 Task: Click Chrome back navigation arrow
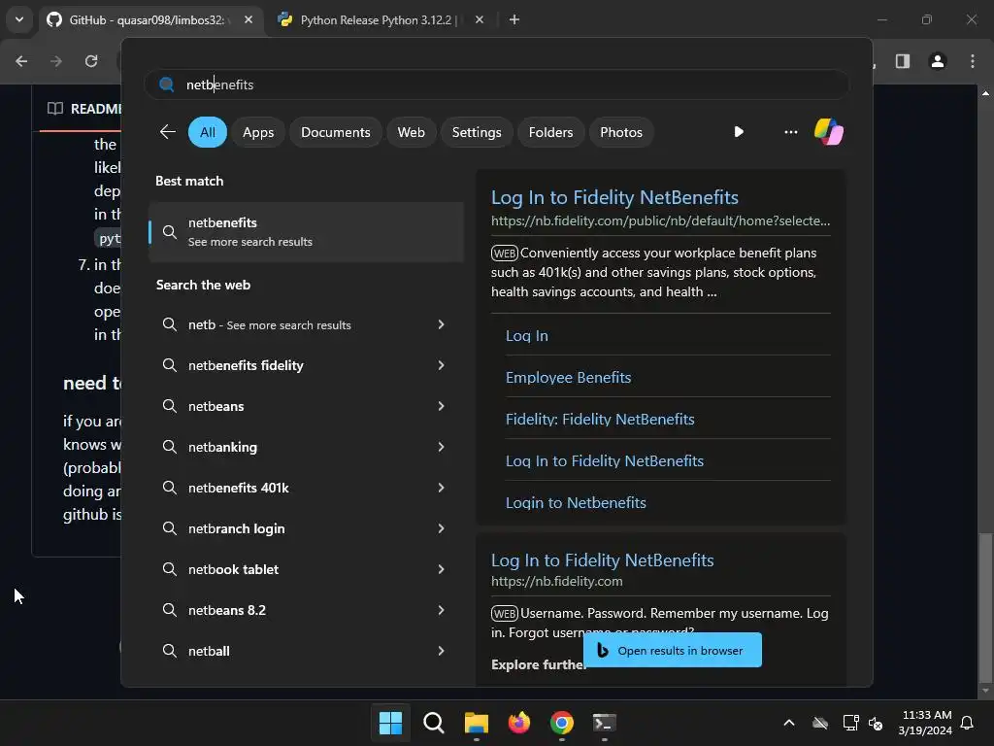pos(21,61)
